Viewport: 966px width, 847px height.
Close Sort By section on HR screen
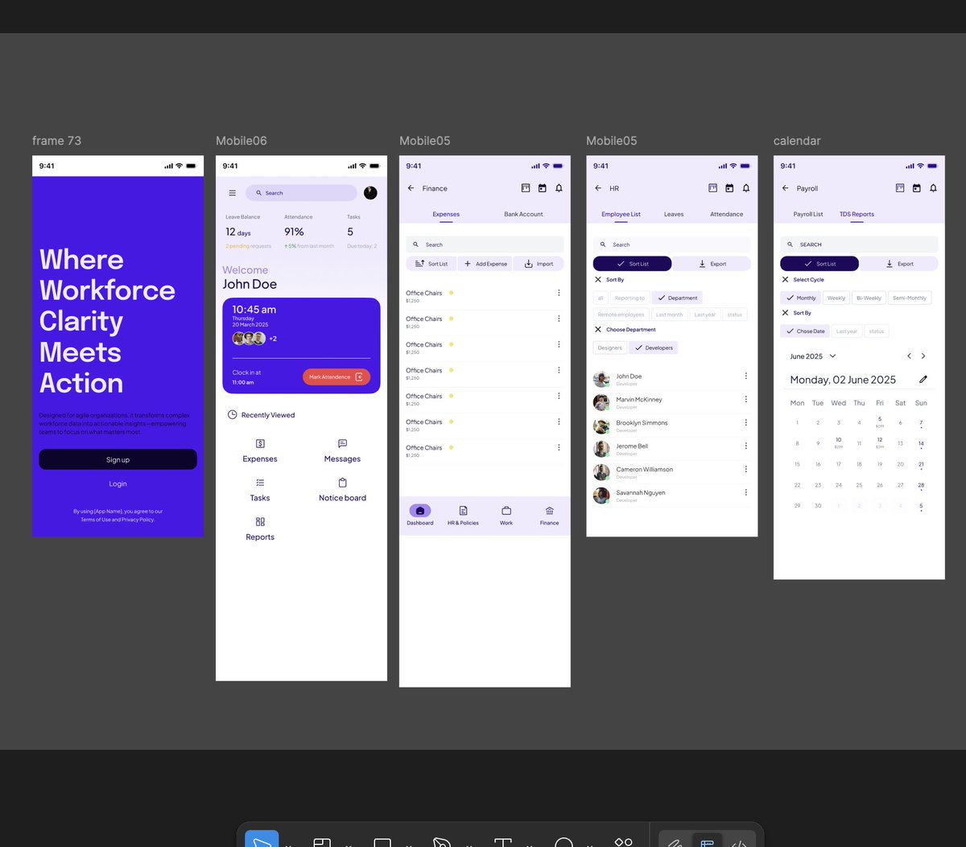point(598,280)
